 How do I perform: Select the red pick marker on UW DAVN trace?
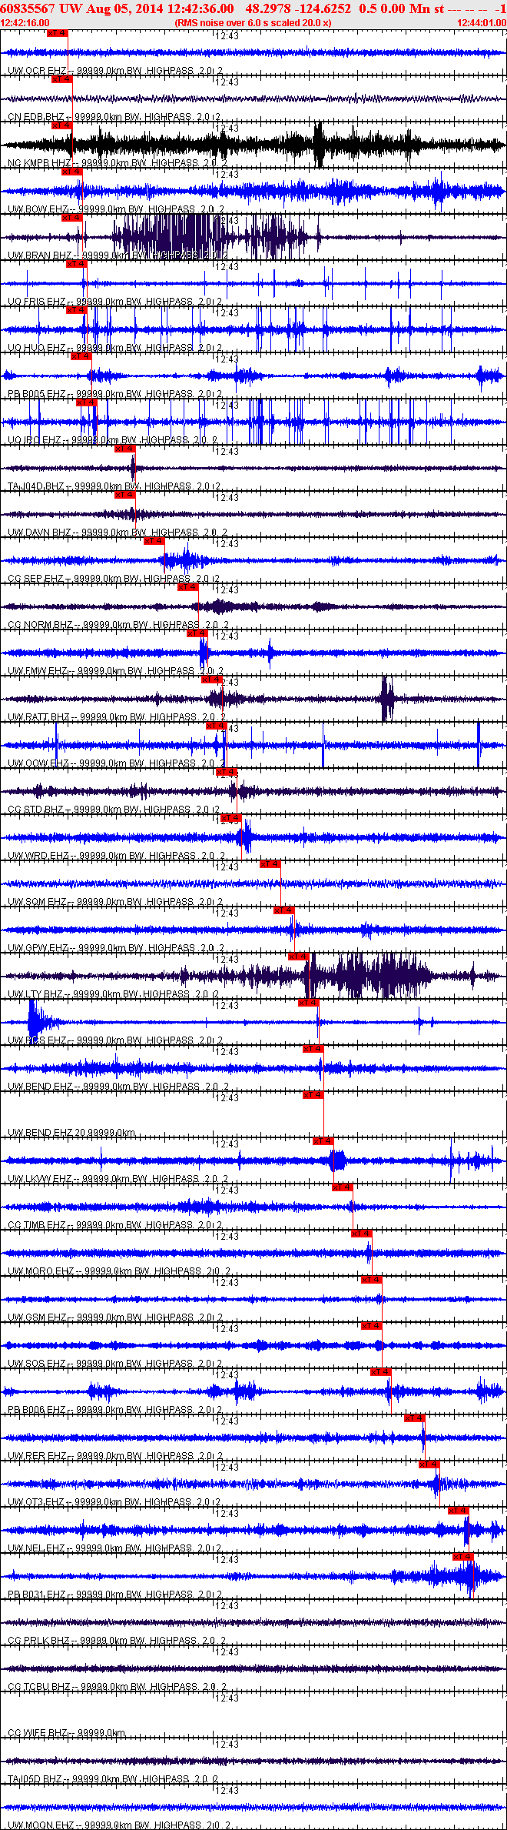click(x=125, y=495)
